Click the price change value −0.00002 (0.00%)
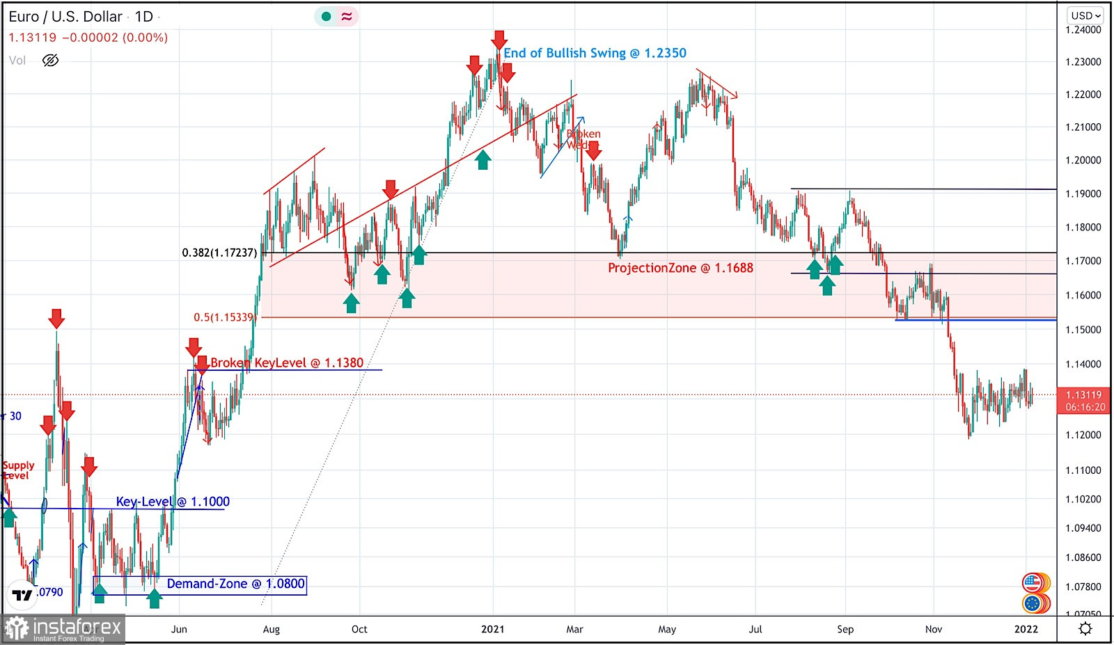The image size is (1114, 645). click(115, 38)
